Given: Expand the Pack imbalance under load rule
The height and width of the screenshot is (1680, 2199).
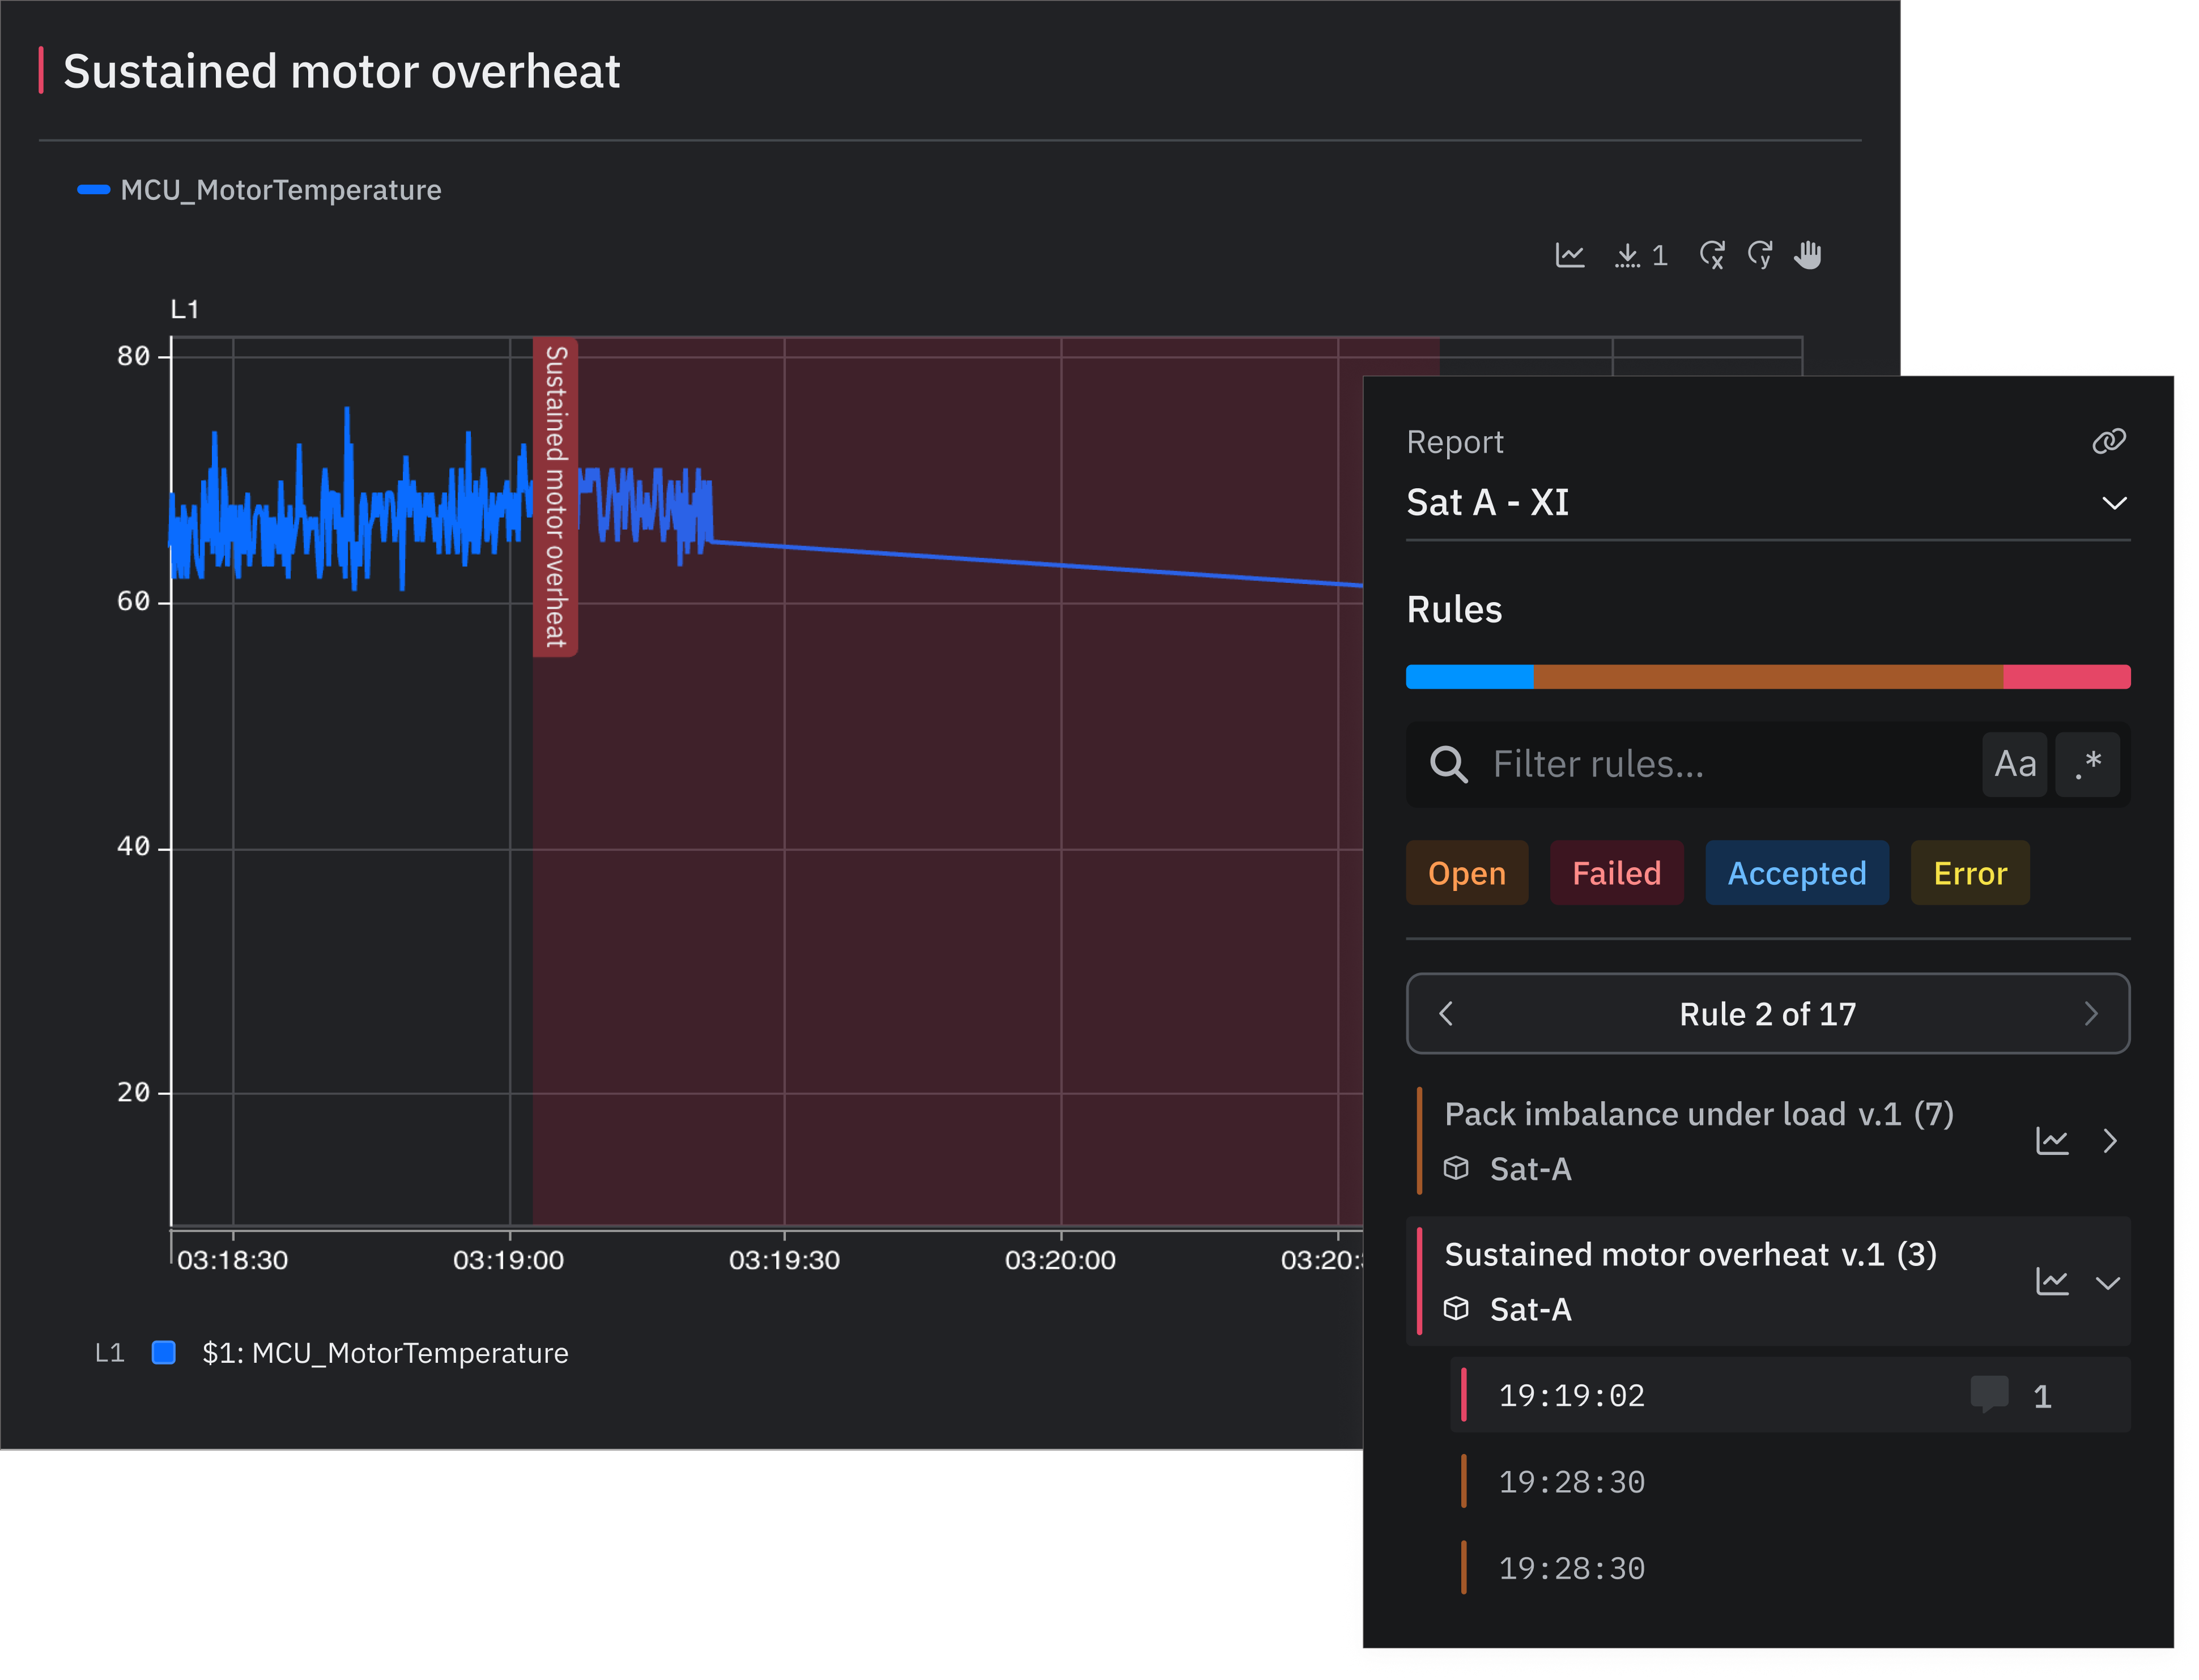Looking at the screenshot, I should (2109, 1141).
